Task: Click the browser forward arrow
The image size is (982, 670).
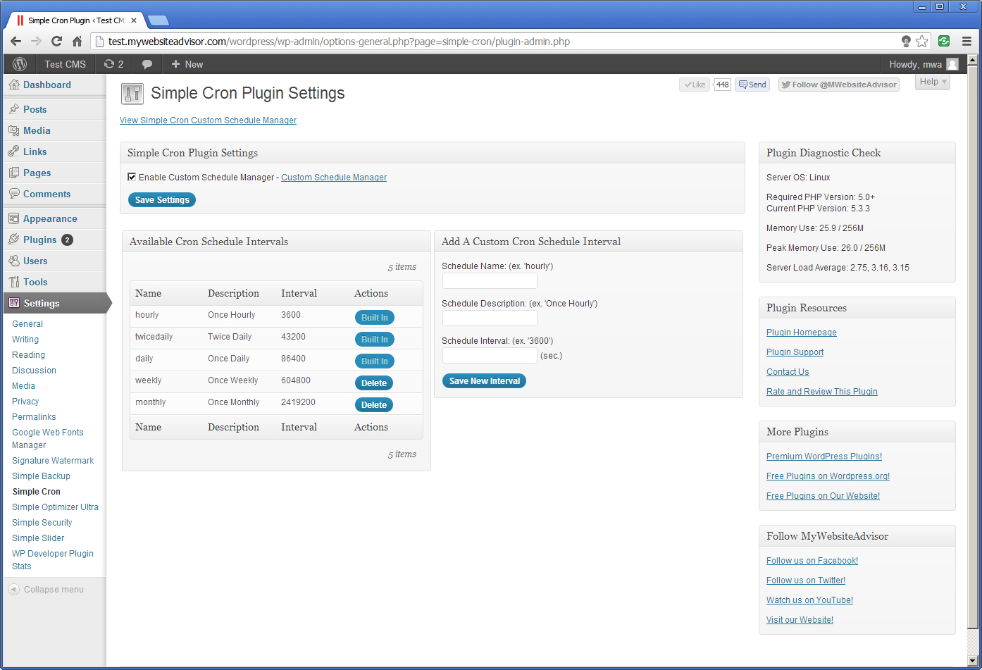Action: [36, 42]
